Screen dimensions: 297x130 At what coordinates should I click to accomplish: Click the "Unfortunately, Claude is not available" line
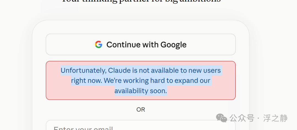(x=141, y=71)
